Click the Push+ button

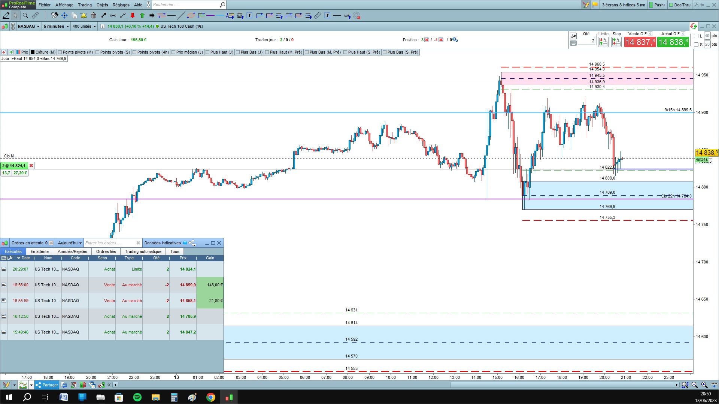click(658, 5)
